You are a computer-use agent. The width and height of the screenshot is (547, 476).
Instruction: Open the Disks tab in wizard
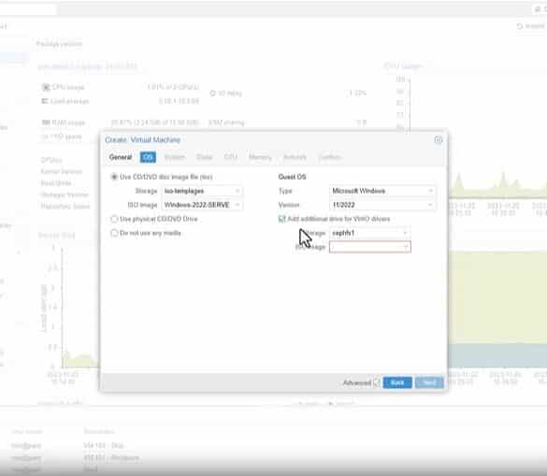point(205,157)
